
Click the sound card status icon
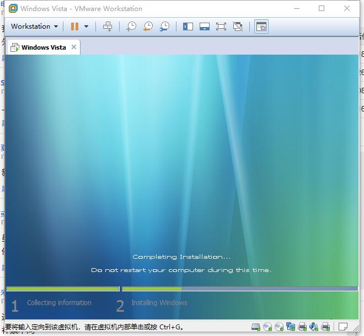314,327
